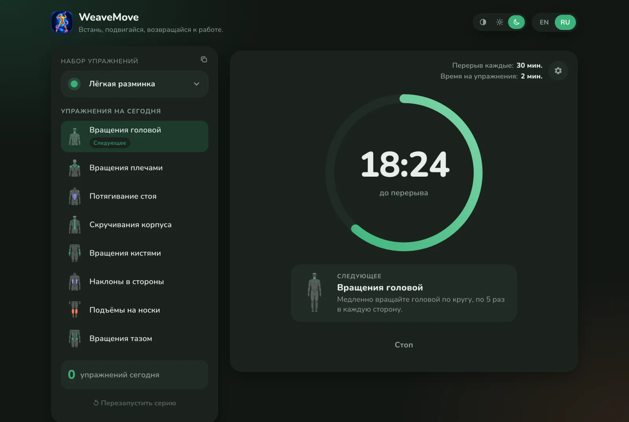629x422 pixels.
Task: Stop the timer with the Стоп button
Action: point(404,345)
